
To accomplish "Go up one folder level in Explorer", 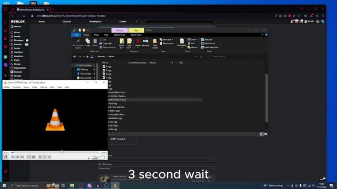I will [x=87, y=57].
